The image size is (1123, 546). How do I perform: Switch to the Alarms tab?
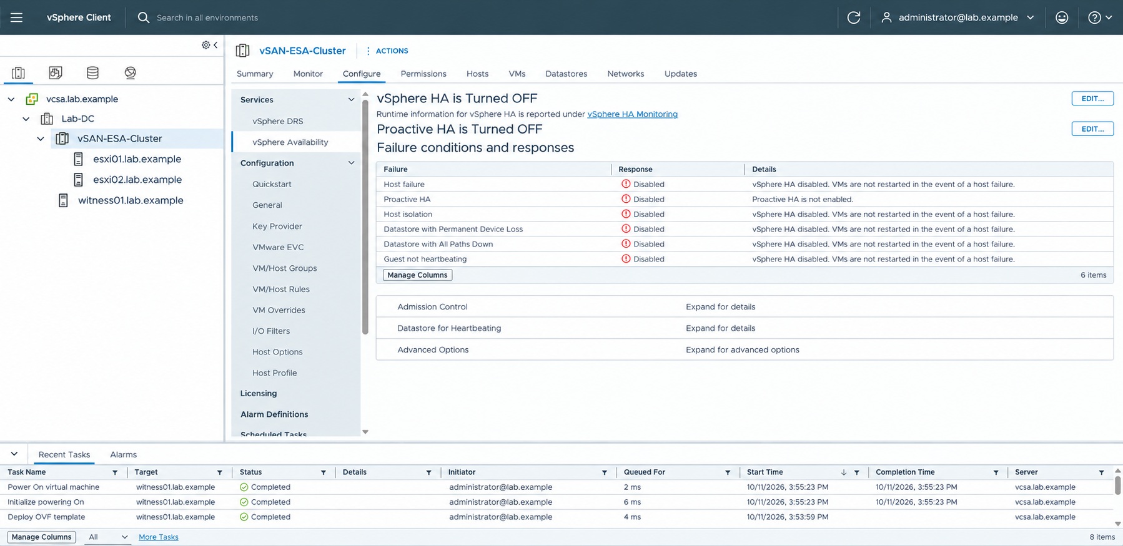[123, 454]
